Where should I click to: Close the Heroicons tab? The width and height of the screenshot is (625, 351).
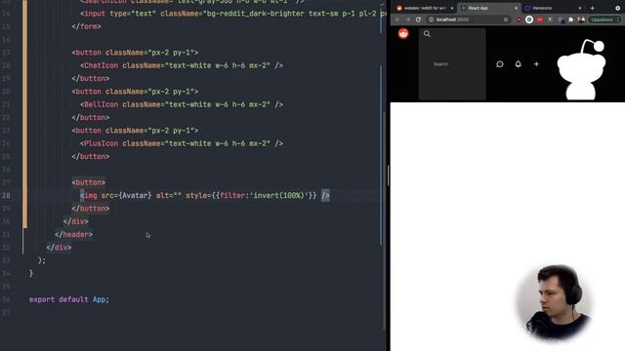[580, 8]
